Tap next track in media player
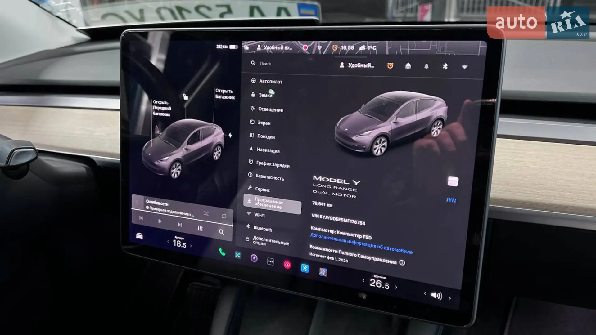This screenshot has width=596, height=335. click(x=180, y=225)
